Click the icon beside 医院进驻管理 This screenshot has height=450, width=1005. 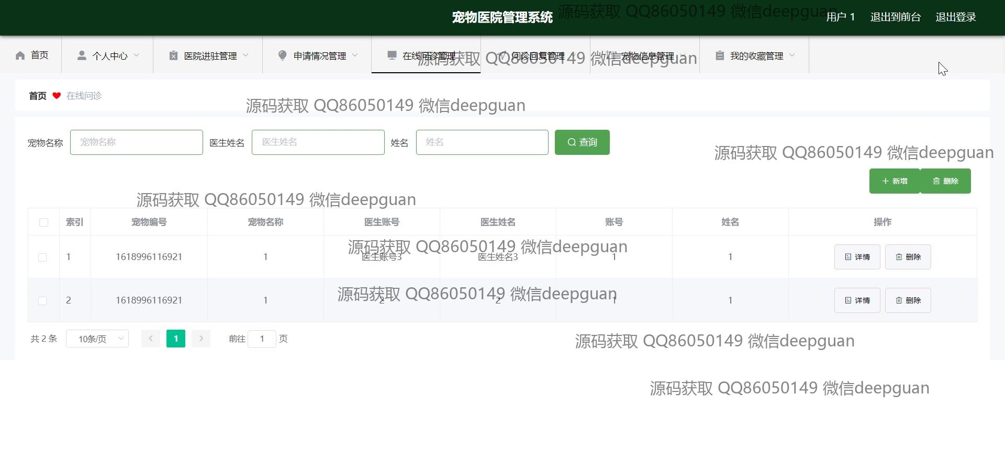pos(173,55)
